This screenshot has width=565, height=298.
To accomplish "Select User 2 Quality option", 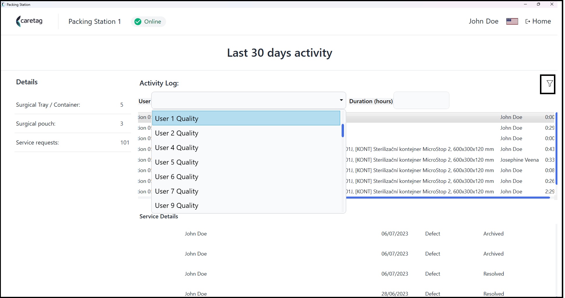I will (x=246, y=133).
